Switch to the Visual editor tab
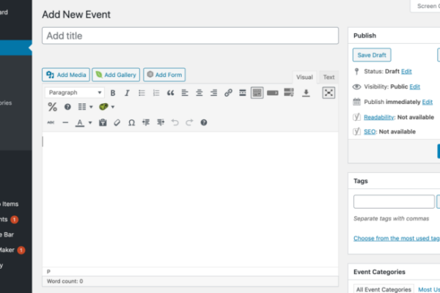Image resolution: width=440 pixels, height=293 pixels. tap(304, 77)
